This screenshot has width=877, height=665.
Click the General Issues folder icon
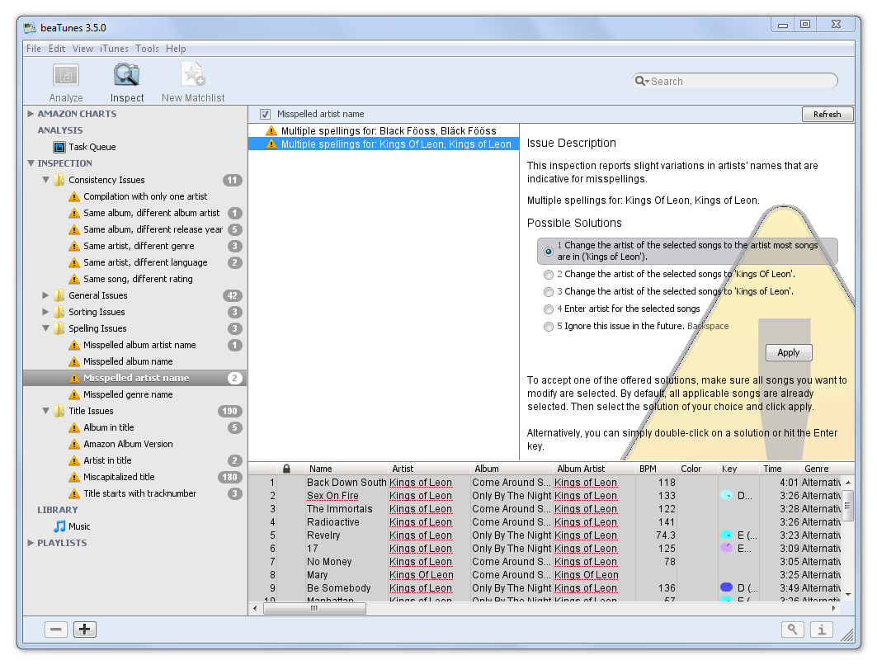pyautogui.click(x=59, y=295)
